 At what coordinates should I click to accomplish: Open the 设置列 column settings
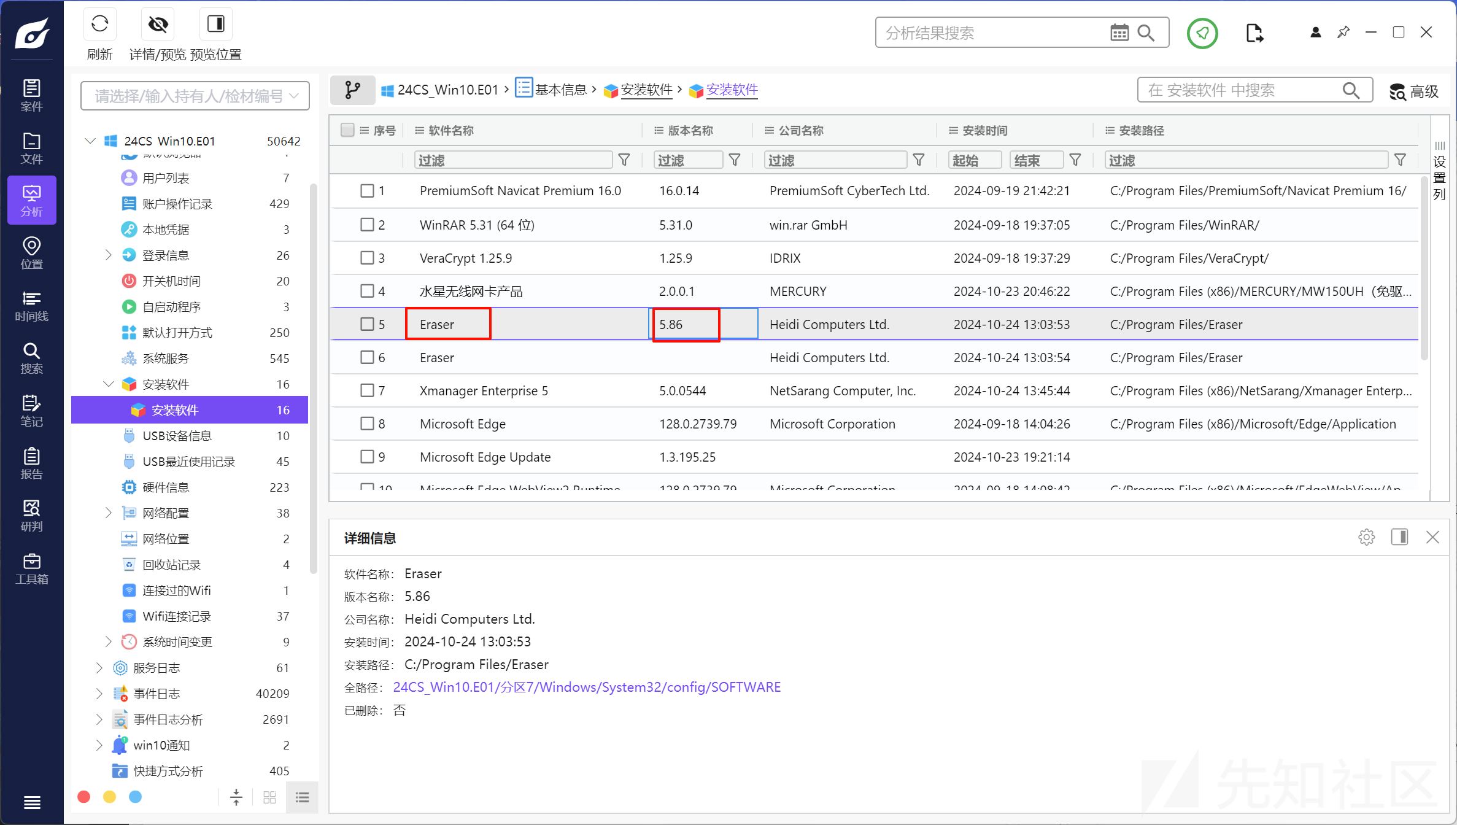point(1439,172)
